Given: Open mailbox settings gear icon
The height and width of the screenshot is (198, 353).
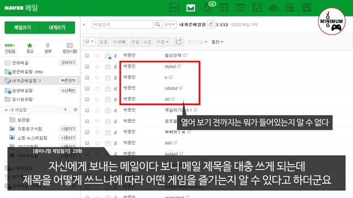Looking at the screenshot, I should click(x=76, y=109).
